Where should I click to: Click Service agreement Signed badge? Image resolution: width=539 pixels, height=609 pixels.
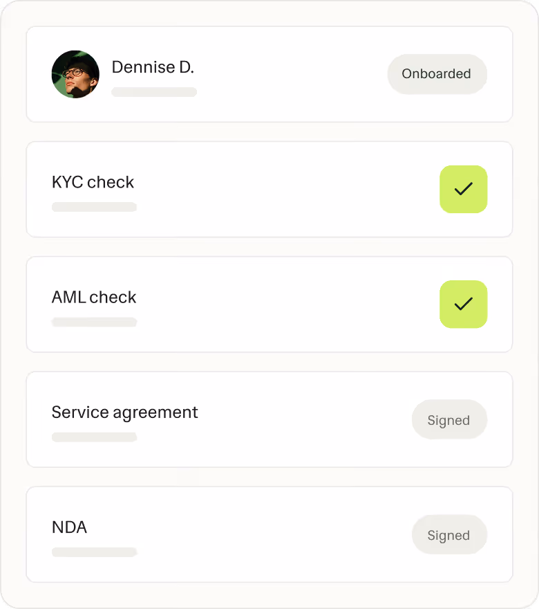448,419
